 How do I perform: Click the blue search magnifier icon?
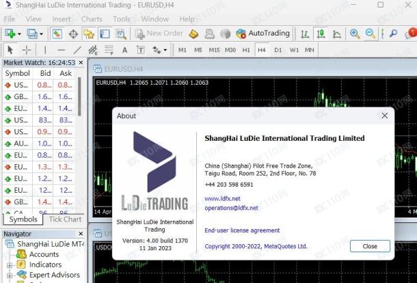pos(393,33)
